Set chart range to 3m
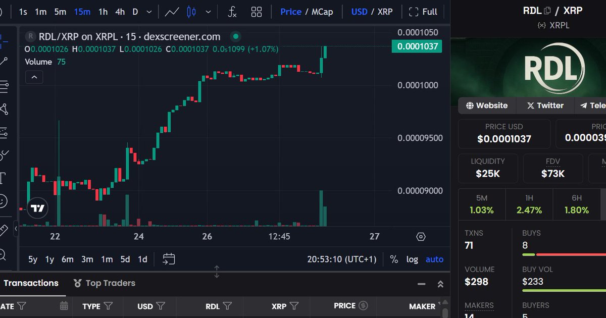 [87, 259]
